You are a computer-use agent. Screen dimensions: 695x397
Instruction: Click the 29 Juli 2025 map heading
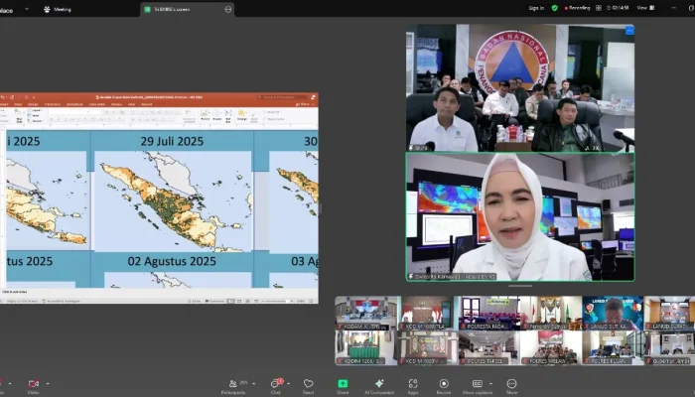click(x=172, y=141)
